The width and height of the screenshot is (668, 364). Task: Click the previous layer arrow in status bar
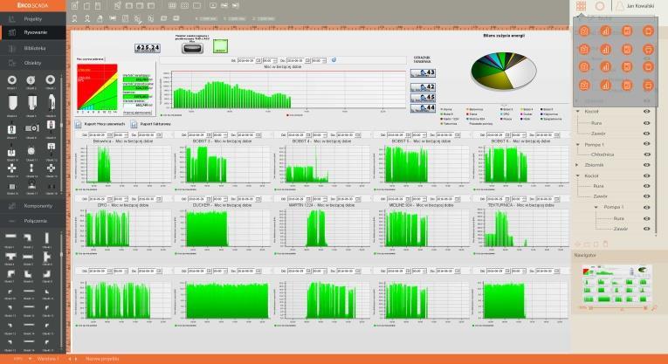point(70,359)
